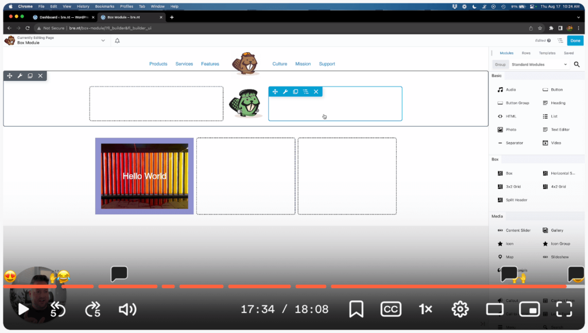Switch to the Templates tab
Viewport: 588px width, 333px height.
[547, 53]
